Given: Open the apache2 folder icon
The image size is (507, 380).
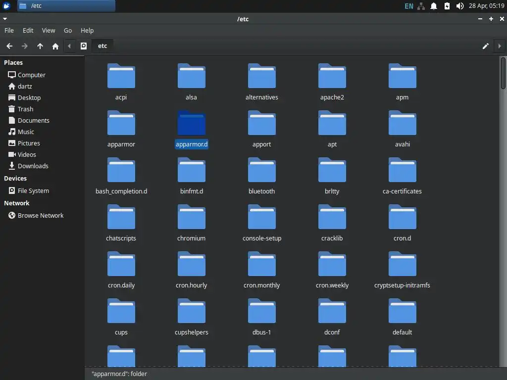Looking at the screenshot, I should point(332,76).
